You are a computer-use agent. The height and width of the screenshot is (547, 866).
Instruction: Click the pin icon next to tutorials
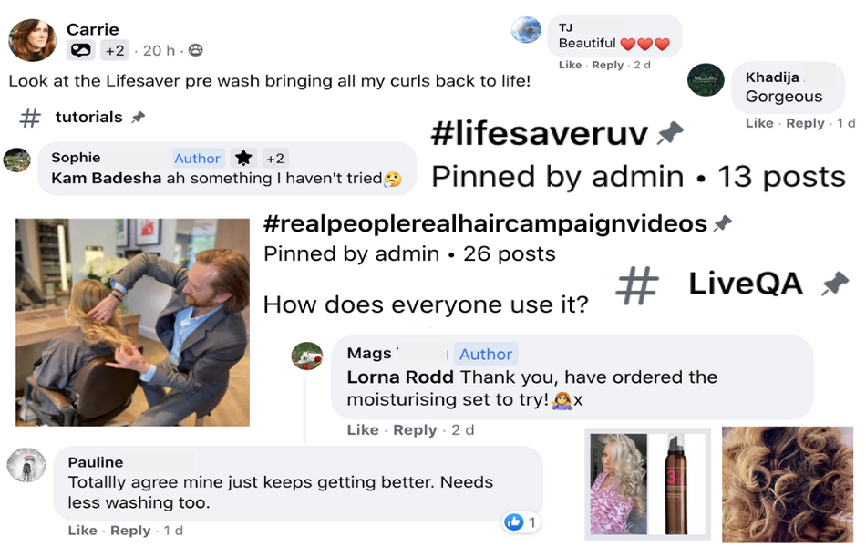[138, 117]
